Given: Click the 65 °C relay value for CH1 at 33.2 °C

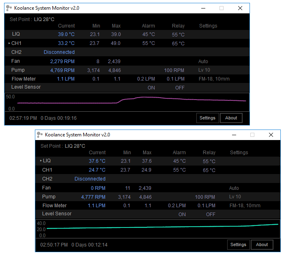Looking at the screenshot, I should pos(178,43).
